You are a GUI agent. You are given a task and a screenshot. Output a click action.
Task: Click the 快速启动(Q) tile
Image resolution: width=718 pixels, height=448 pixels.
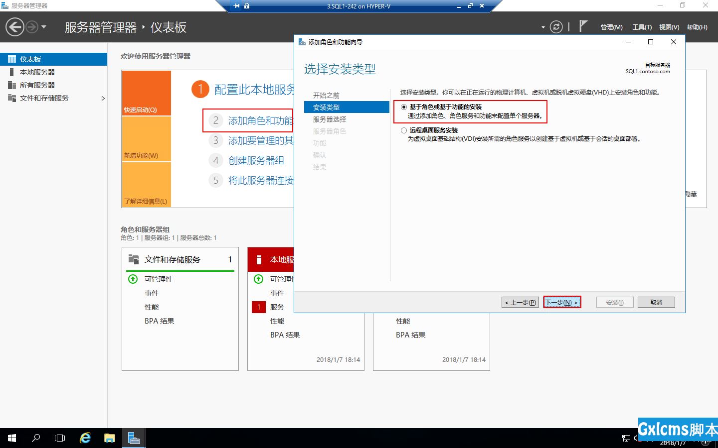(x=147, y=93)
